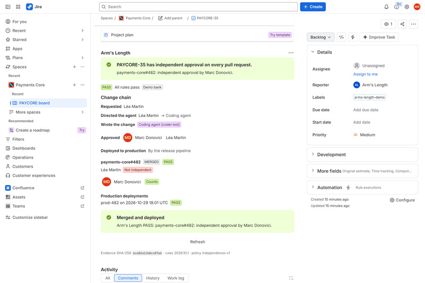Click Assign to me link
Image resolution: width=425 pixels, height=283 pixels.
click(365, 74)
